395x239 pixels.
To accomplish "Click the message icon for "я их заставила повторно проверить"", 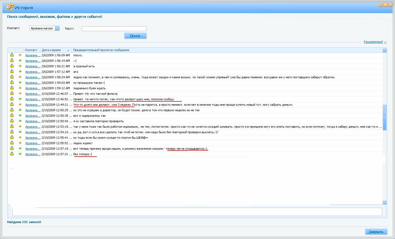I will pos(12,121).
